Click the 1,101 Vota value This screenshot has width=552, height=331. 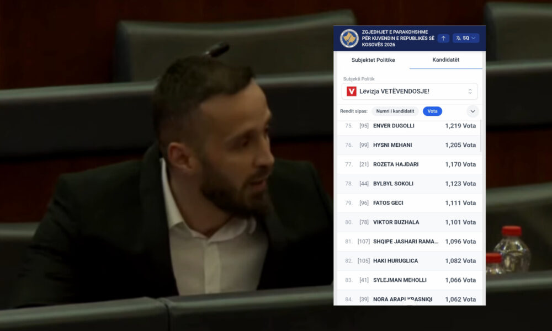pos(460,222)
